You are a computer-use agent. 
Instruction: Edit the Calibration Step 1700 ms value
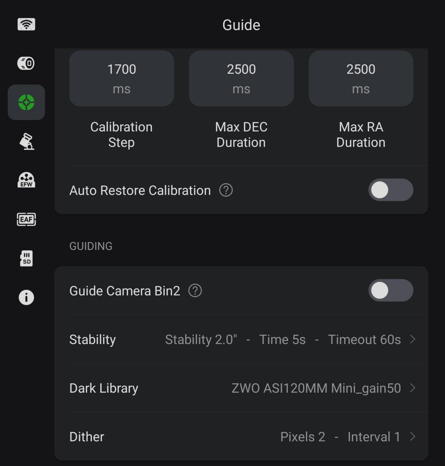point(122,78)
